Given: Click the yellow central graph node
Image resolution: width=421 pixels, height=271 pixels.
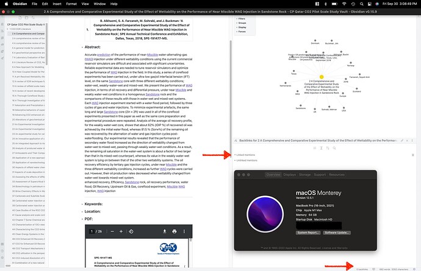Looking at the screenshot, I should tap(322, 77).
